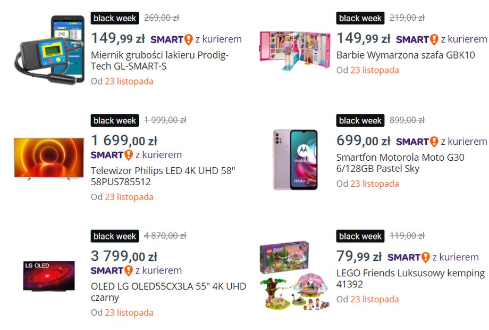
Task: Open LEGO Friends Luksusowy kemping 41392 link
Action: tap(410, 278)
